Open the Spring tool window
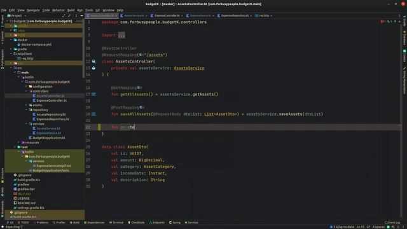Viewport: 407px width, 229px height. pyautogui.click(x=174, y=223)
